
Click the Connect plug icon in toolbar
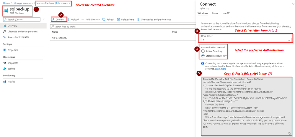(53, 19)
